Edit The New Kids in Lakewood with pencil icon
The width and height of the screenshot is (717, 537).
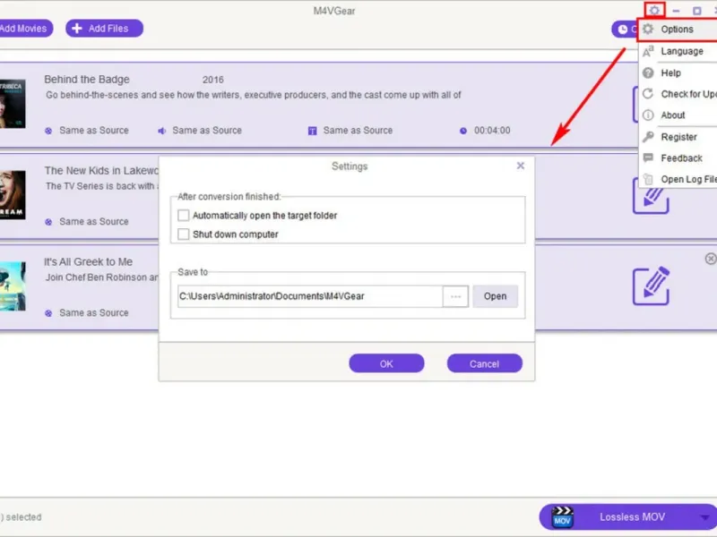651,196
